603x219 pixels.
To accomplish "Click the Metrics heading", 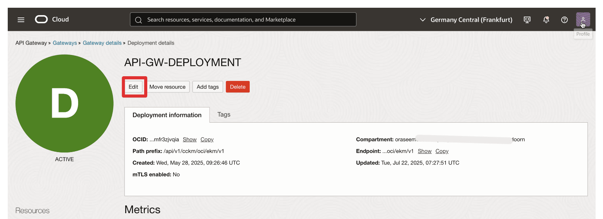I will (142, 209).
